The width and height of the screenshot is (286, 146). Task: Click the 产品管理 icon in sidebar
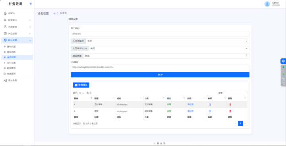(x=5, y=34)
